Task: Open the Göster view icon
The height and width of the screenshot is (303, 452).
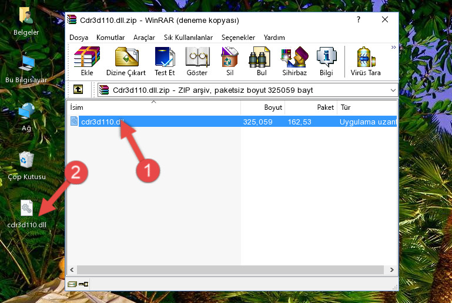Action: click(x=197, y=61)
